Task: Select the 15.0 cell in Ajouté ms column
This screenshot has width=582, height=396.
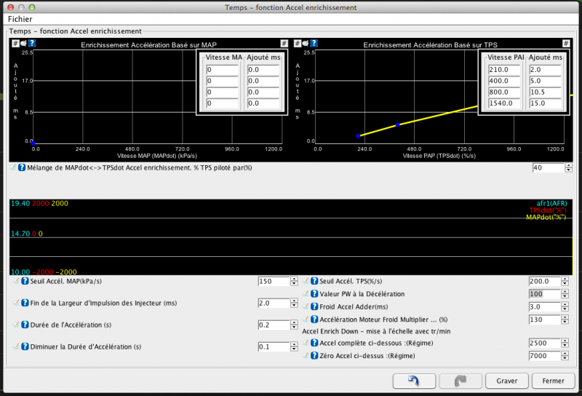Action: pos(545,103)
